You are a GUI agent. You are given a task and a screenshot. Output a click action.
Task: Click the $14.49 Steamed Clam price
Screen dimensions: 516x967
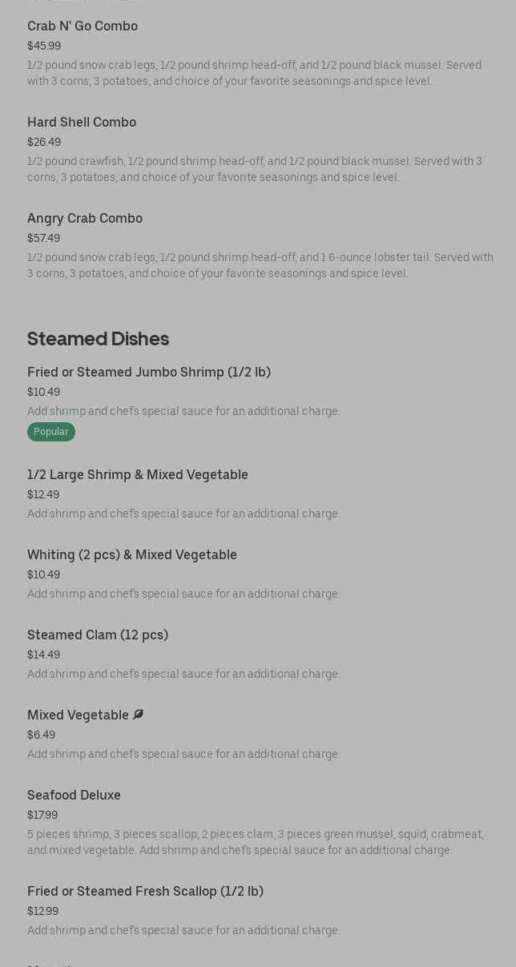click(x=44, y=655)
